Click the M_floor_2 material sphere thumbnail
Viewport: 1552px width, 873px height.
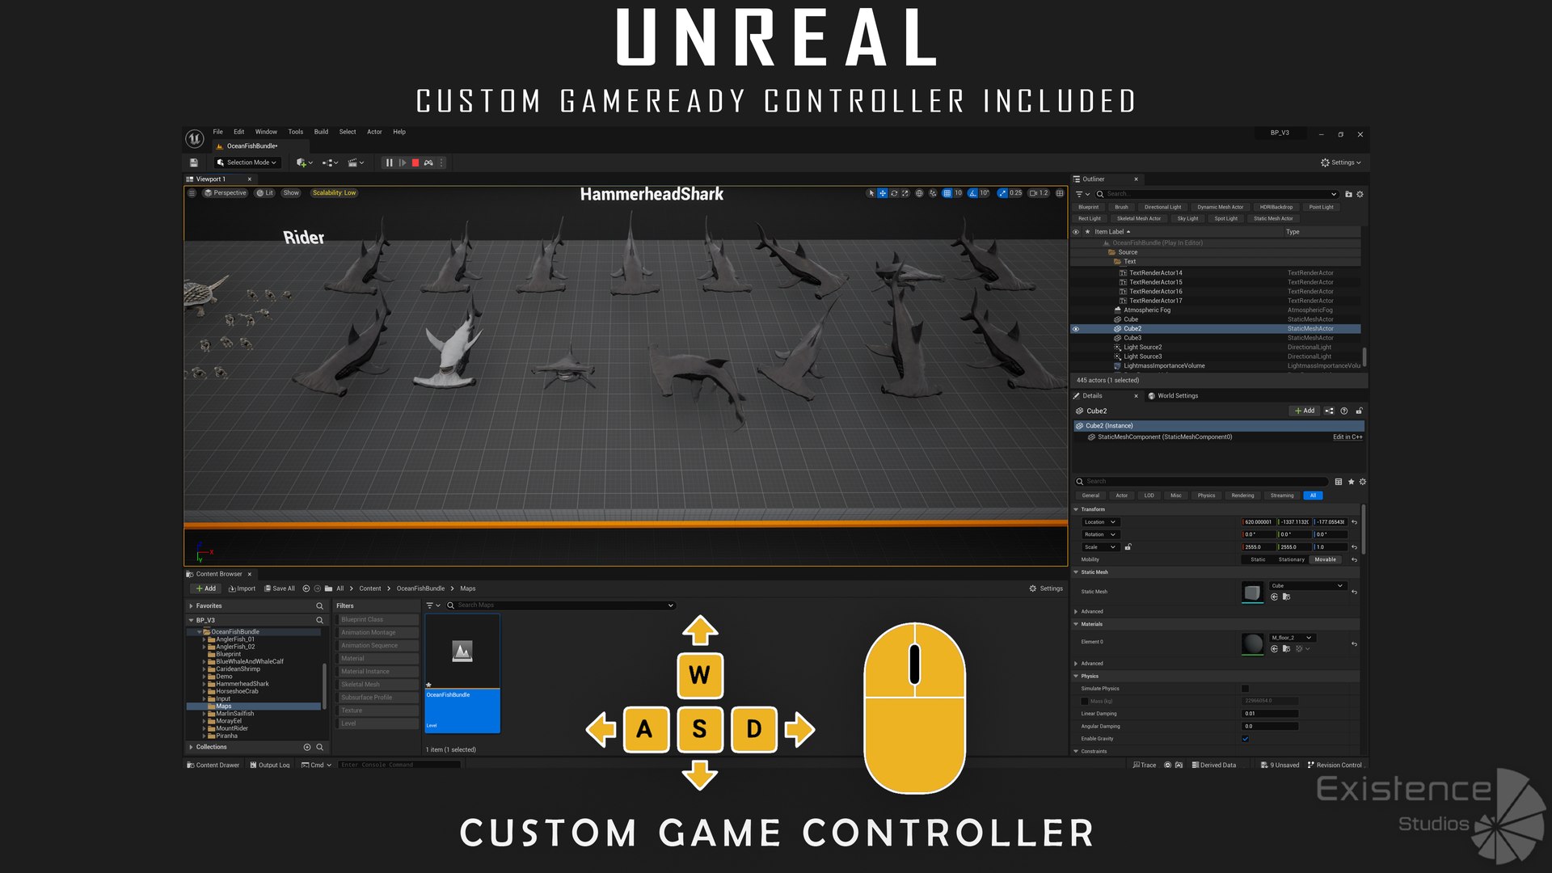coord(1252,643)
